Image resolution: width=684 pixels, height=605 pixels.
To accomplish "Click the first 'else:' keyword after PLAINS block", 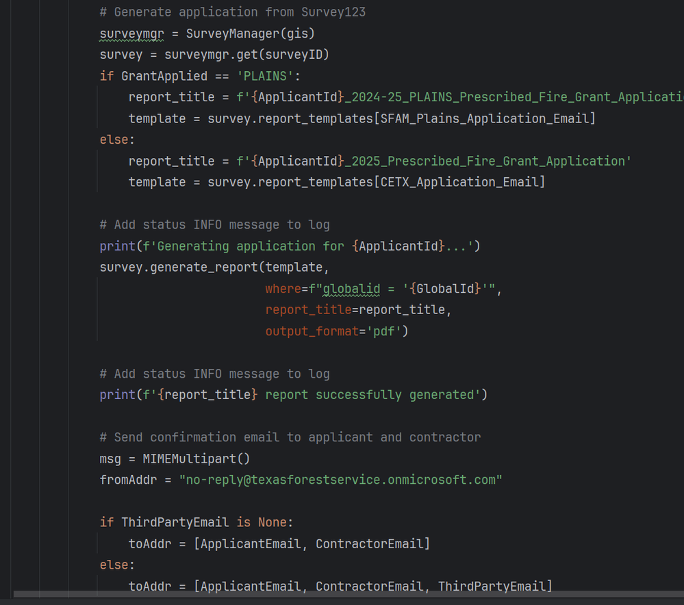I will click(x=117, y=140).
